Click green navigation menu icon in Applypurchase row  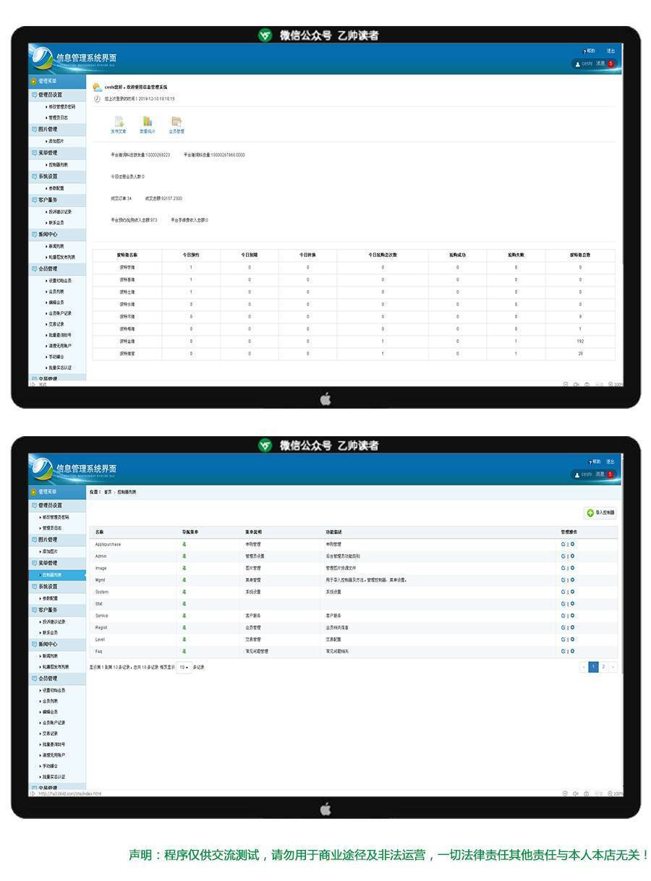point(184,544)
